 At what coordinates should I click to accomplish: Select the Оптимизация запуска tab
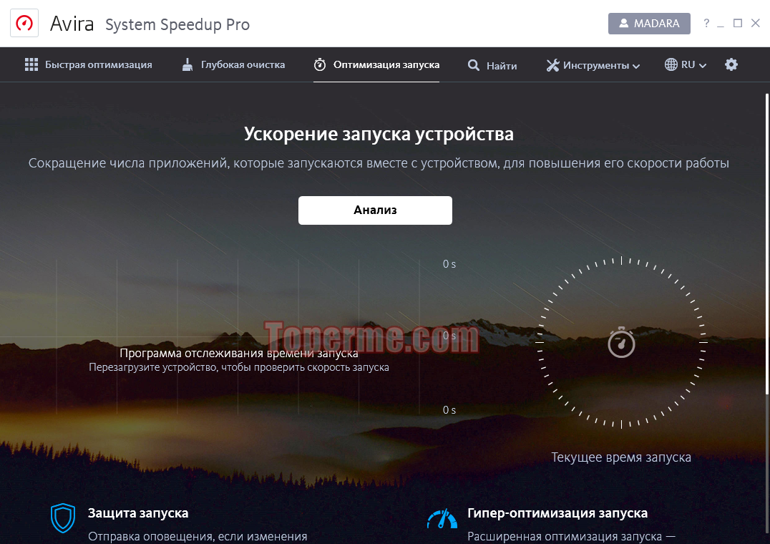coord(376,65)
